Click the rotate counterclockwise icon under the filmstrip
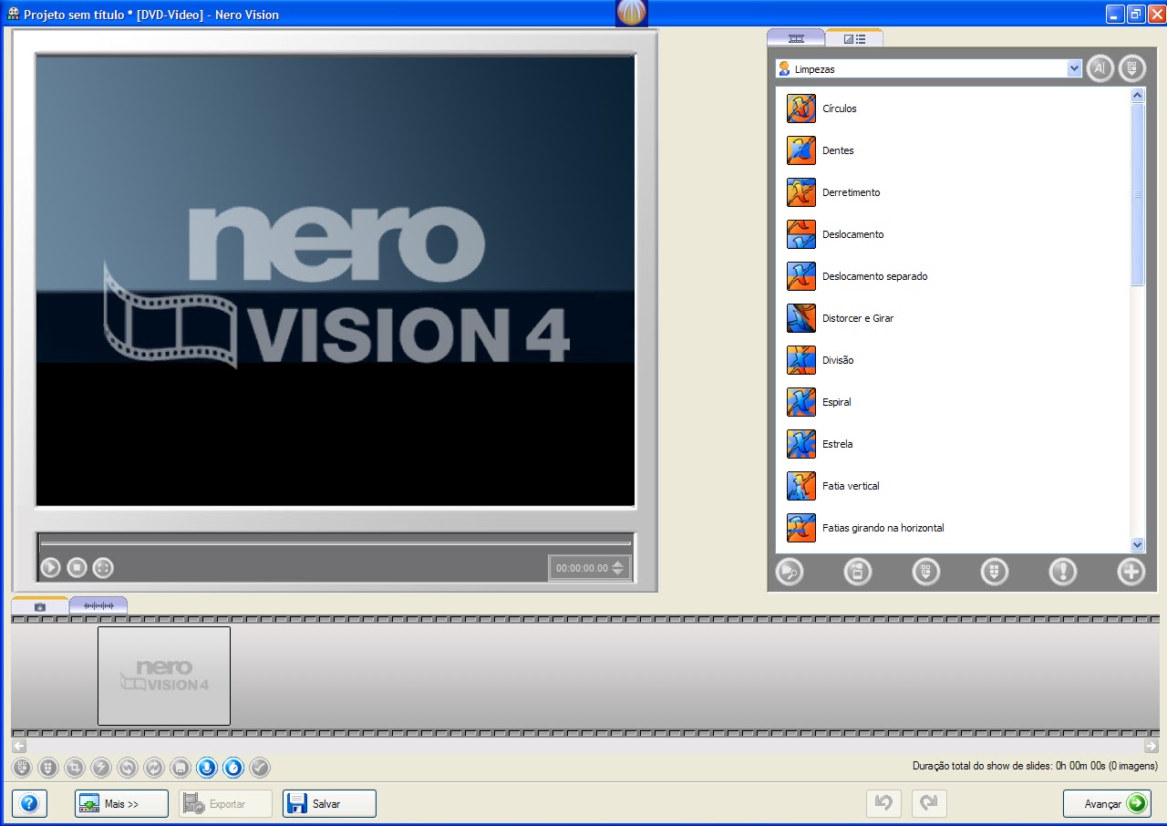1167x826 pixels. (x=128, y=768)
